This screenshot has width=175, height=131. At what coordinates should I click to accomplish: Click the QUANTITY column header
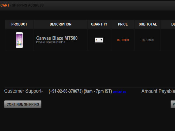[99, 24]
